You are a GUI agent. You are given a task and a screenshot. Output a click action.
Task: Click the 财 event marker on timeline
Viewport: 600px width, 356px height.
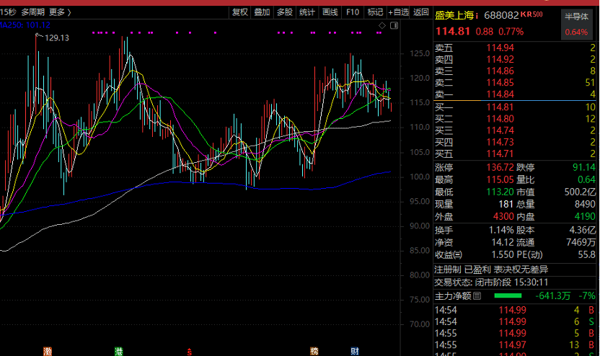pos(355,352)
